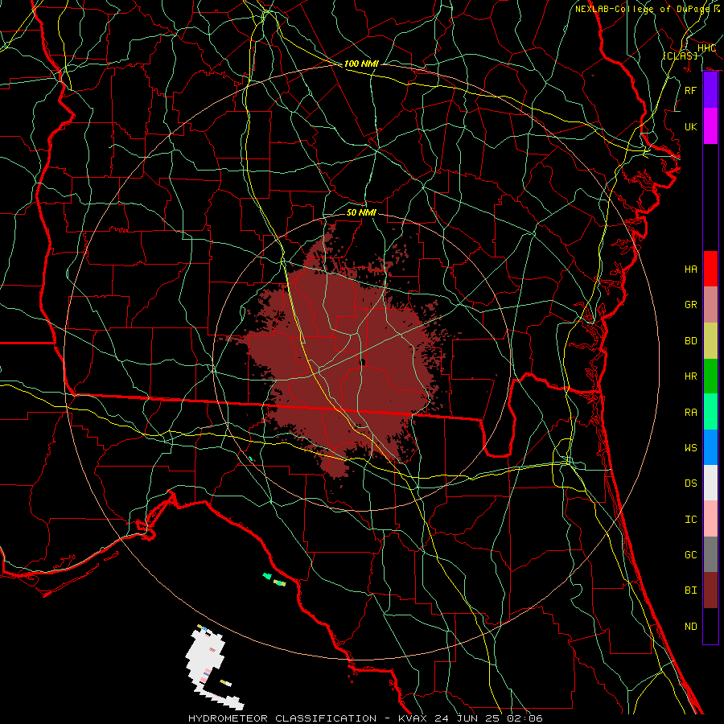
Task: Click the IC light pink legend swatch
Action: pyautogui.click(x=710, y=519)
